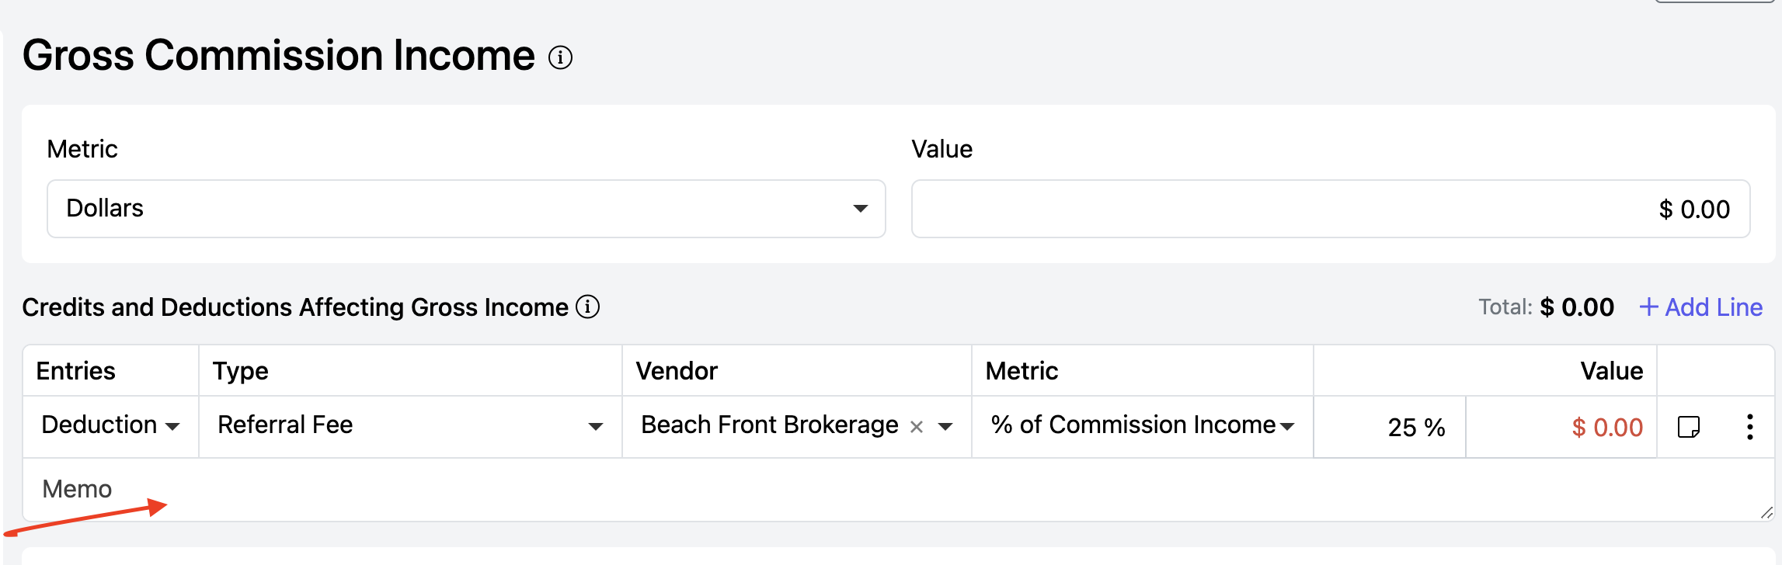This screenshot has height=565, width=1782.
Task: Click the red $ 0.00 deduction value
Action: click(x=1606, y=427)
